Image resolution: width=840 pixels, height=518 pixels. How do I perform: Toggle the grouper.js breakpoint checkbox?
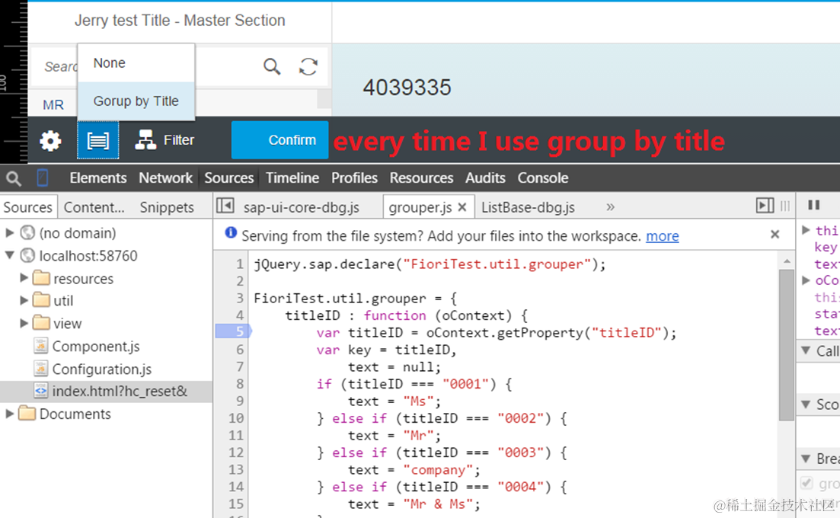coord(806,483)
